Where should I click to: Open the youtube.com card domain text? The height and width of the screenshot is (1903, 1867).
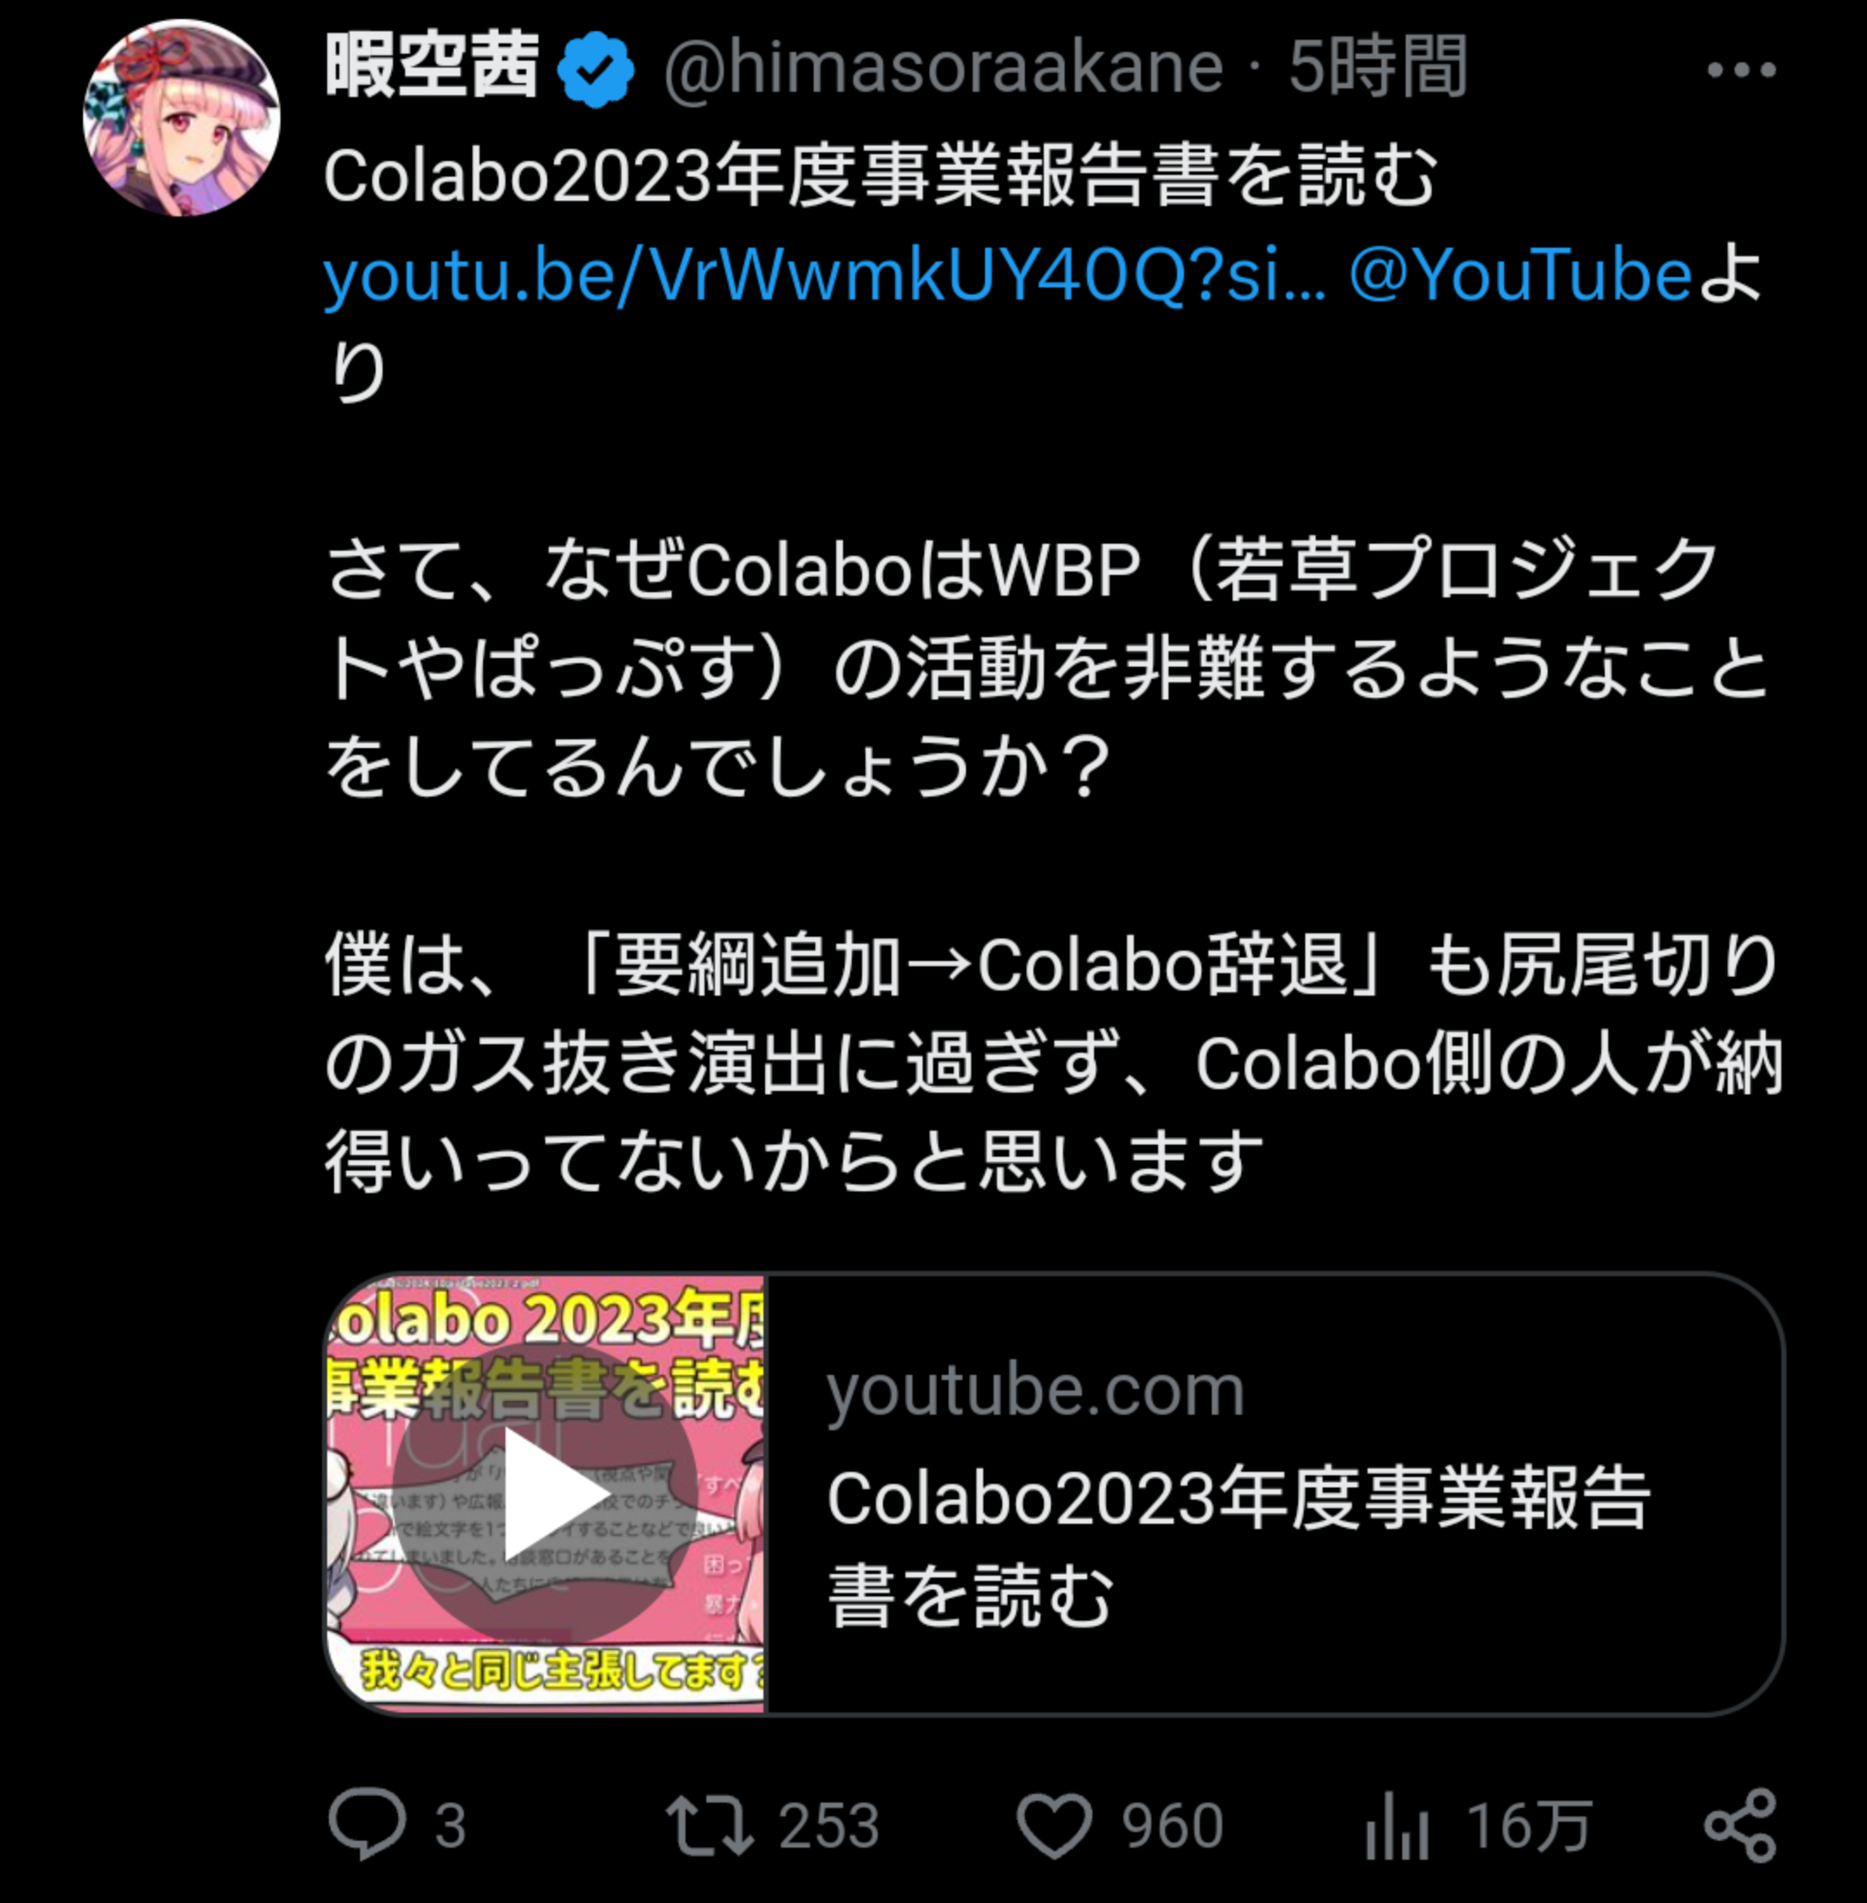click(x=1035, y=1391)
